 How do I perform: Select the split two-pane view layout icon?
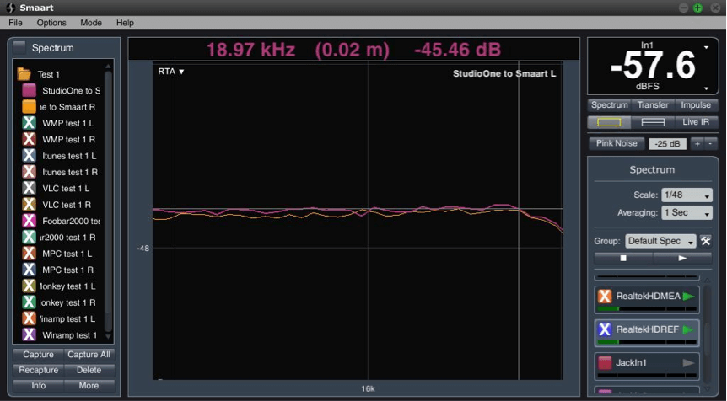click(653, 122)
